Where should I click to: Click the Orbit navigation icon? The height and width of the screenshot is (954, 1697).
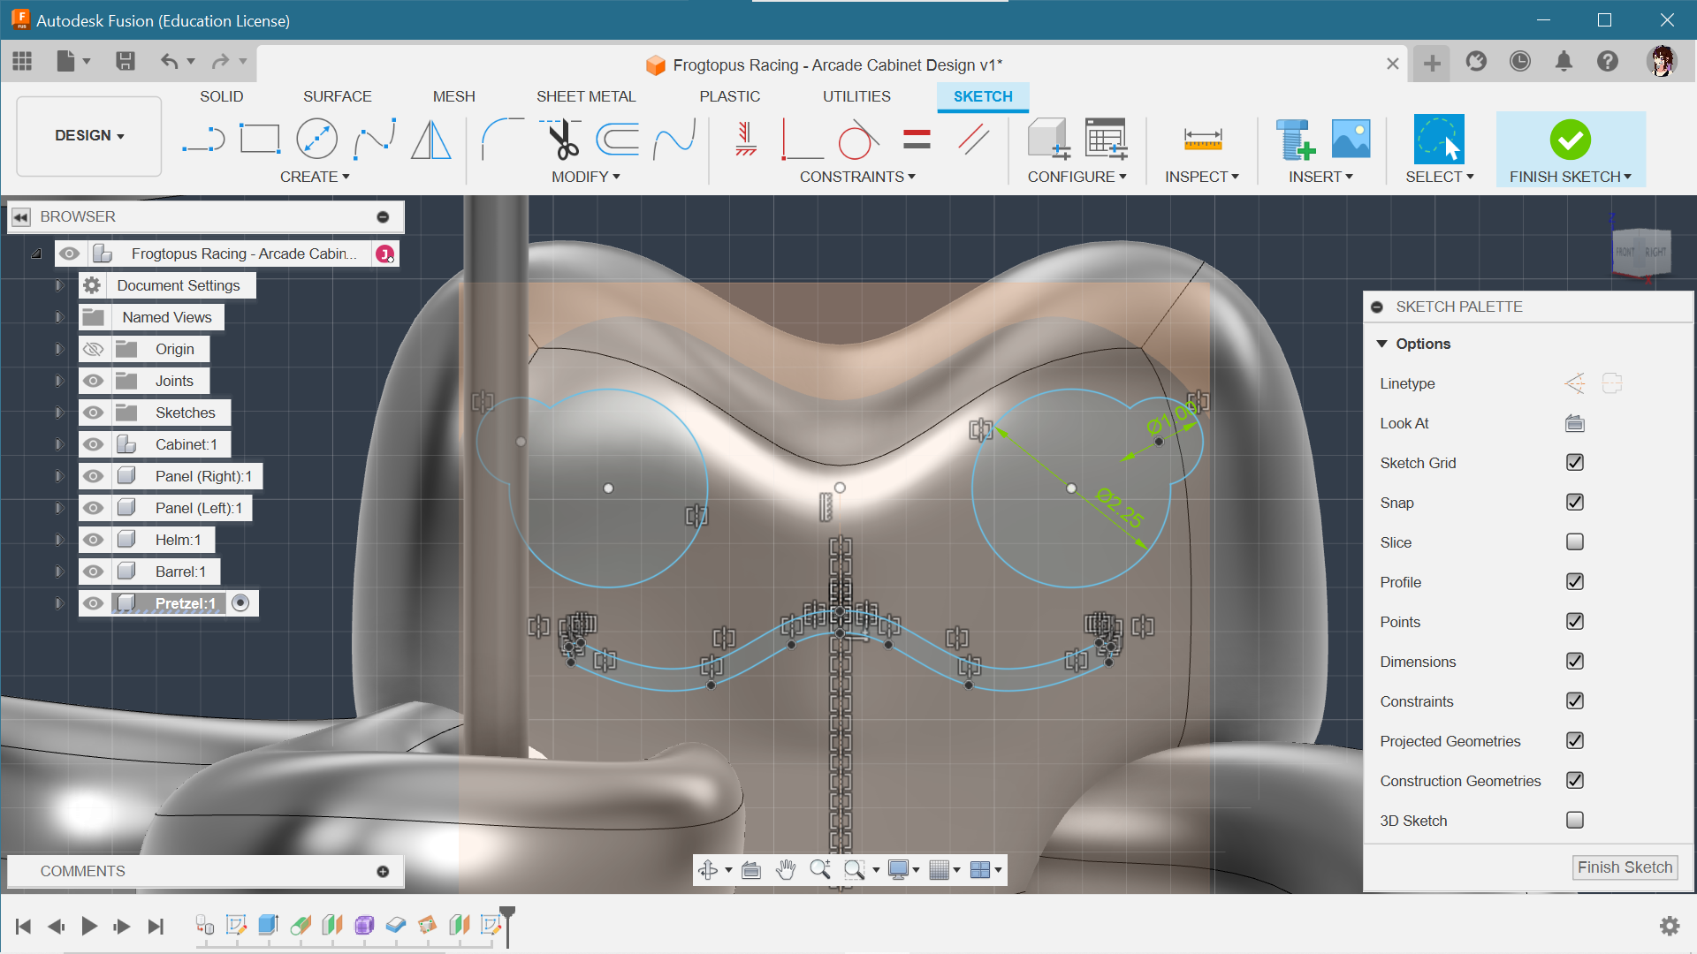pyautogui.click(x=708, y=870)
